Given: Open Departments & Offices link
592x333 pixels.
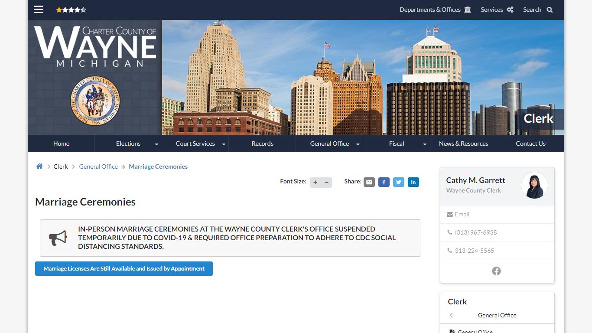Looking at the screenshot, I should tap(435, 10).
